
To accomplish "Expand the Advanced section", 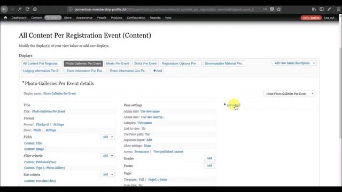I will coord(234,105).
